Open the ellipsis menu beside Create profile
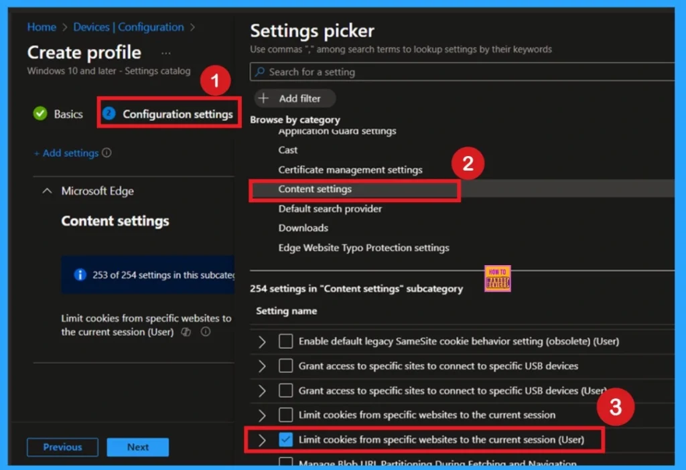Image resolution: width=686 pixels, height=470 pixels. pyautogui.click(x=166, y=54)
